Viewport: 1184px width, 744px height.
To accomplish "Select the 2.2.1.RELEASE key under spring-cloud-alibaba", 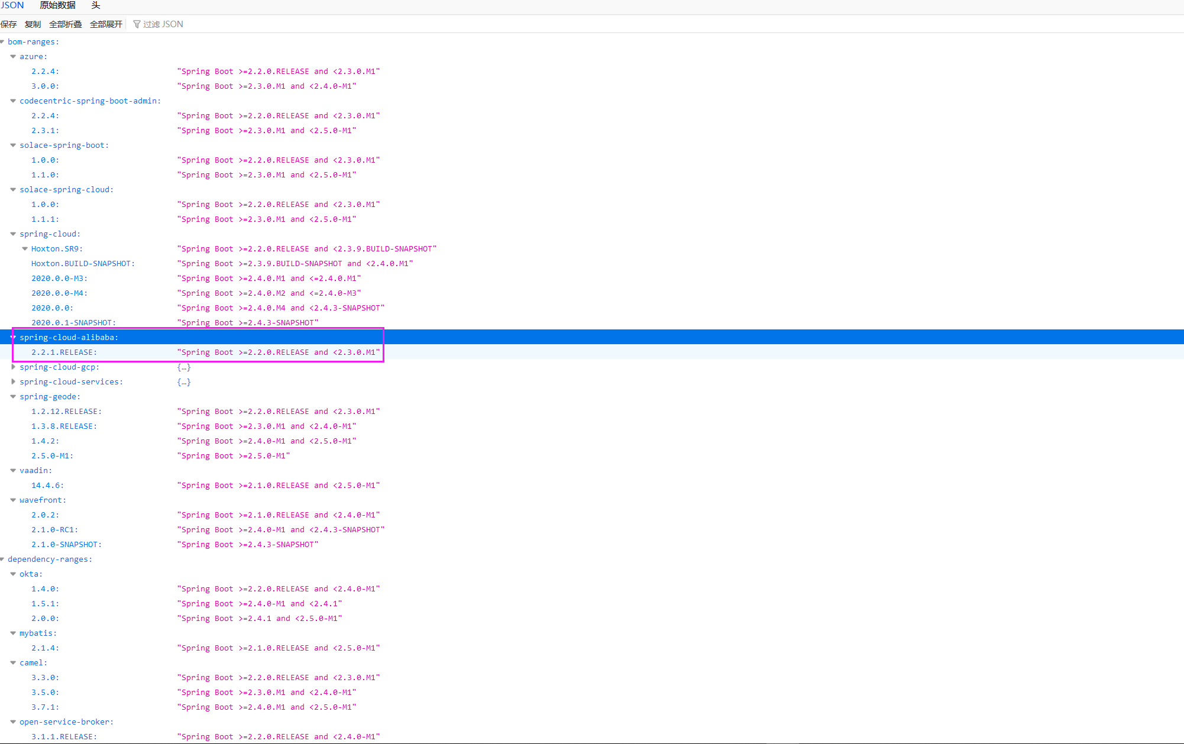I will point(64,352).
